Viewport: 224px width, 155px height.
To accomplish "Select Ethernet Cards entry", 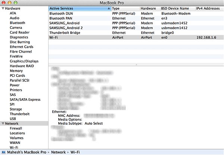I will tap(21, 47).
